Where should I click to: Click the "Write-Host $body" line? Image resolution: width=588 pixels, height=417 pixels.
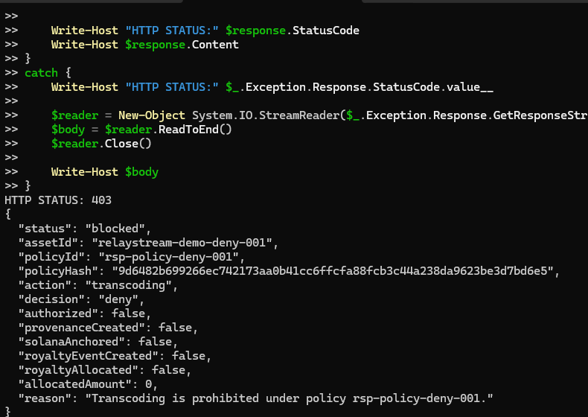pyautogui.click(x=105, y=172)
